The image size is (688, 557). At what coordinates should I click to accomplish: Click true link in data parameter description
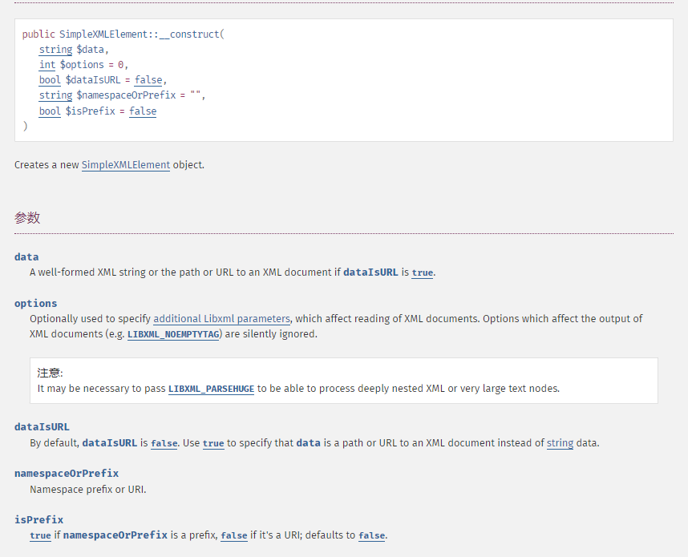422,272
